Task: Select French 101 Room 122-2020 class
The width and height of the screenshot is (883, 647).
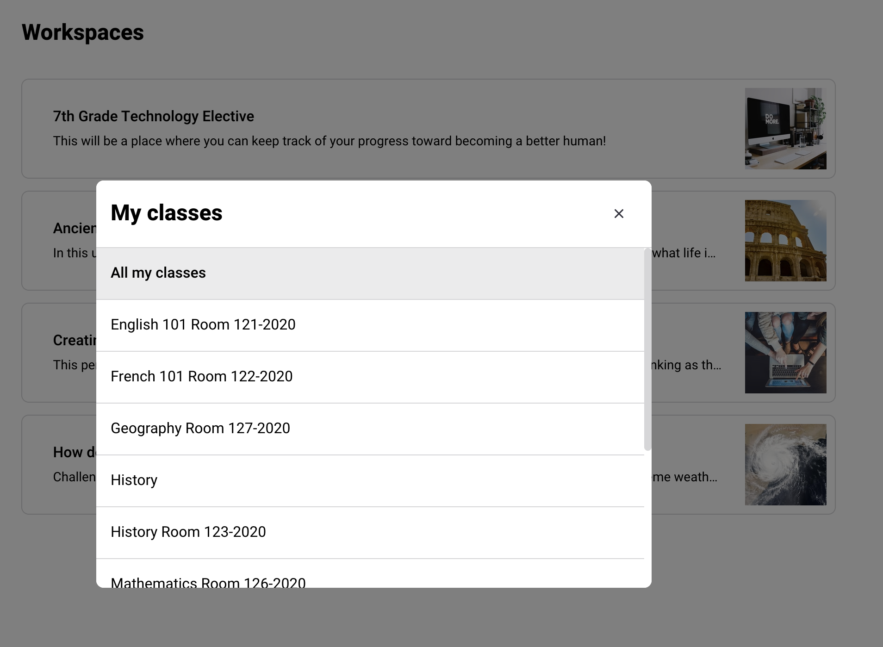Action: [x=201, y=376]
